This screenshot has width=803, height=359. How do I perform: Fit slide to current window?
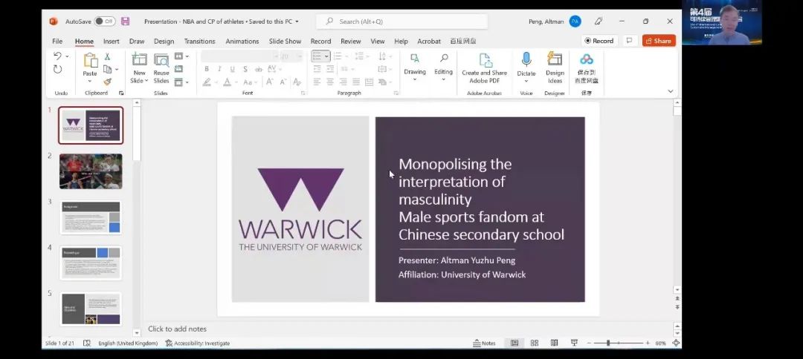pos(676,343)
